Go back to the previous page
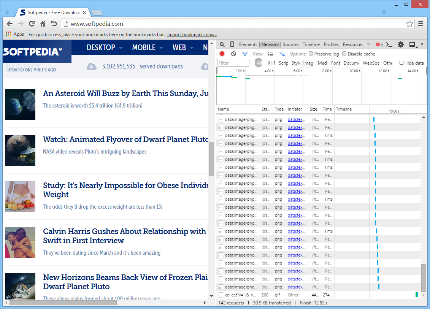The image size is (430, 309). tap(10, 24)
